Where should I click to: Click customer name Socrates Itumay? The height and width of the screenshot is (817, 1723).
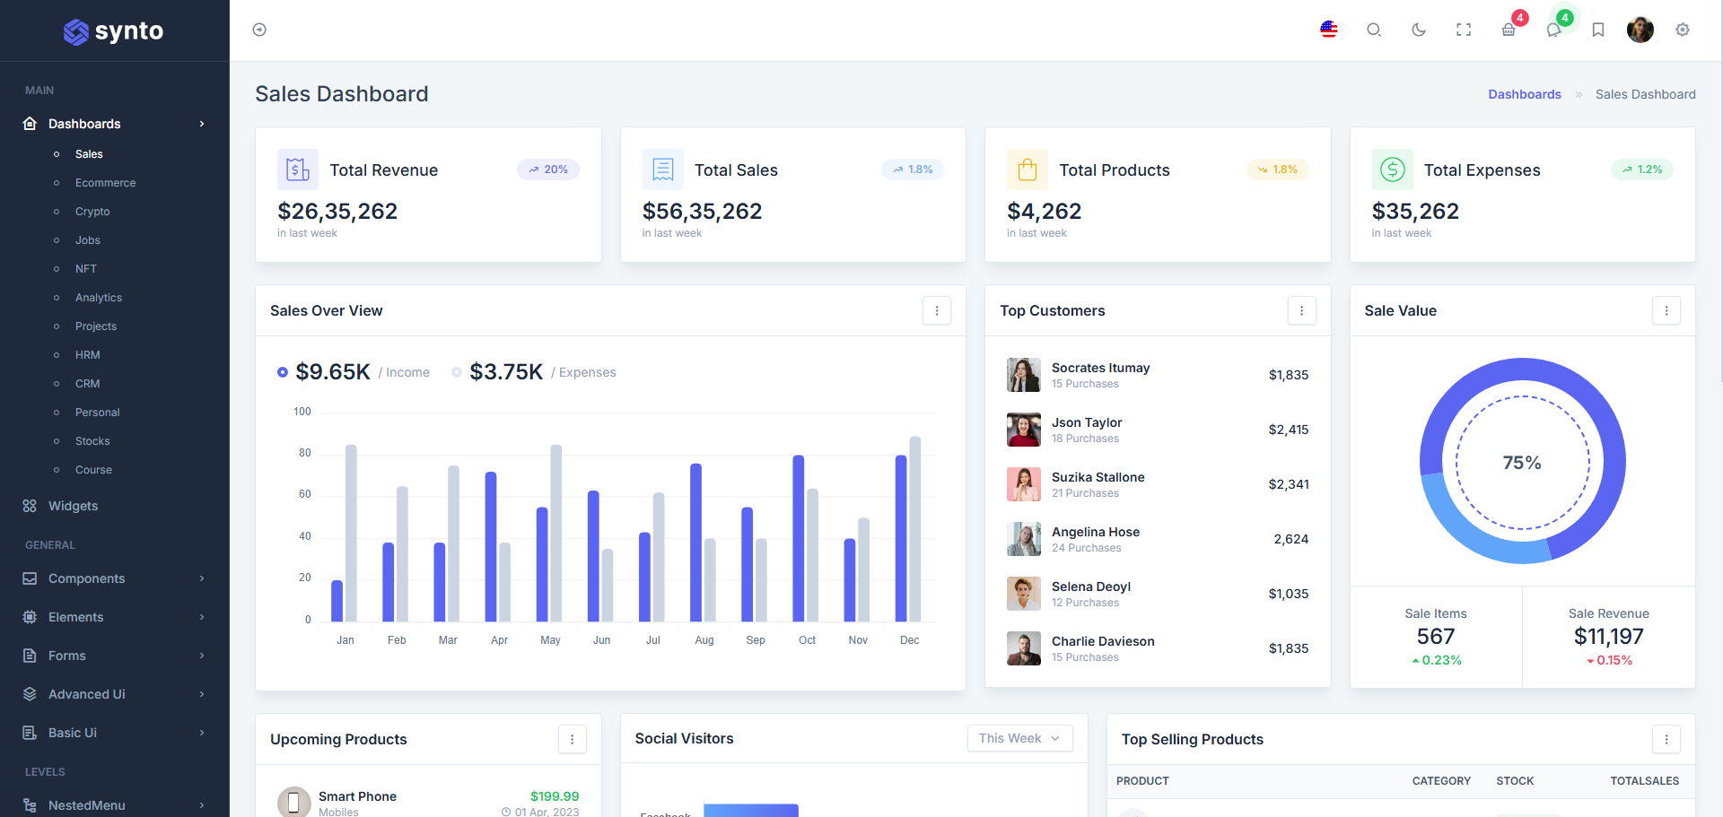(1100, 368)
